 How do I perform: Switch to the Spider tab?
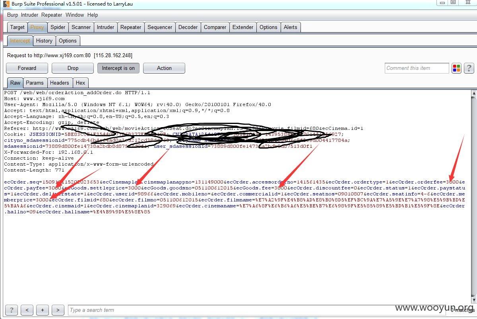click(x=58, y=27)
